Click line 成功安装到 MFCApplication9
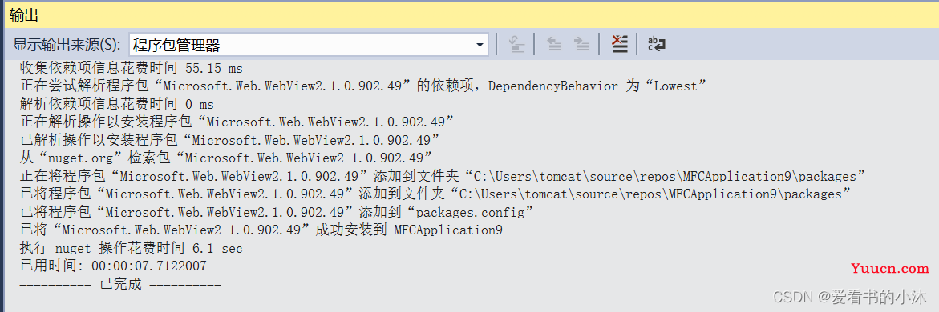Screen dimensions: 939x312 pos(261,230)
